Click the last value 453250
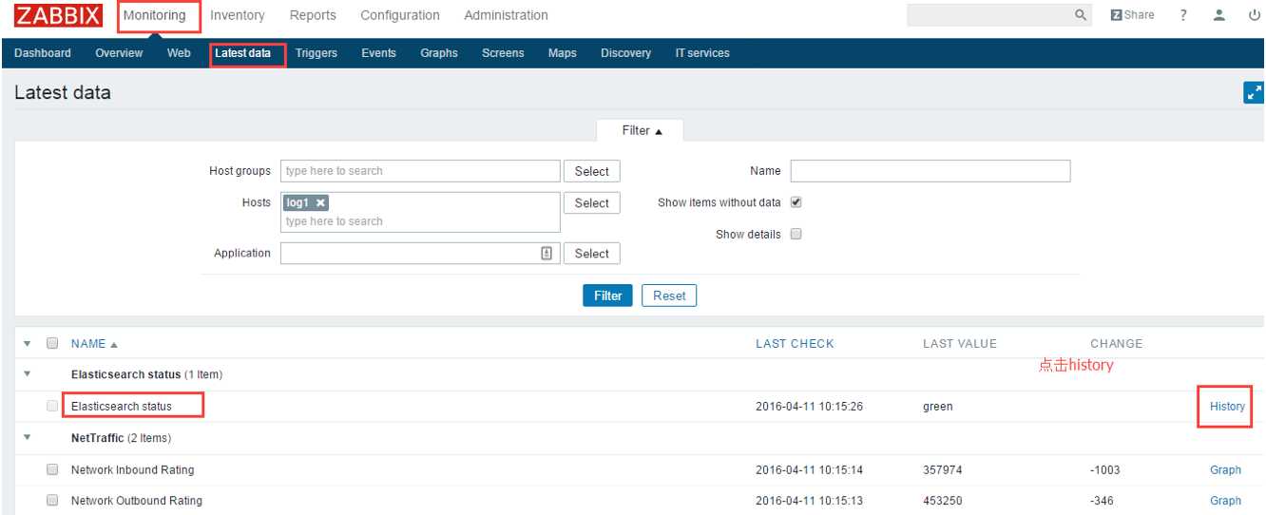 [942, 500]
